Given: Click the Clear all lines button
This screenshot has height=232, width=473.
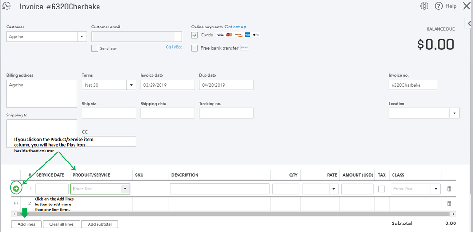Looking at the screenshot, I should click(x=61, y=224).
